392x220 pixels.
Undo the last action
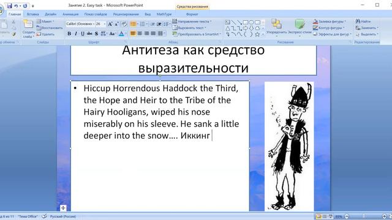click(16, 5)
